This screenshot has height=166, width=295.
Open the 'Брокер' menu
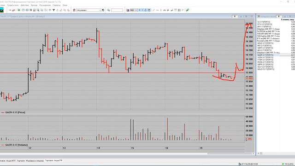pyautogui.click(x=34, y=5)
